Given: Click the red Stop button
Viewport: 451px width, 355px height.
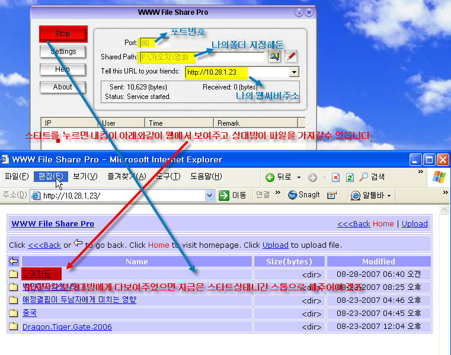Looking at the screenshot, I should point(63,34).
